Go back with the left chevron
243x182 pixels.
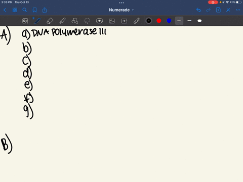5,10
